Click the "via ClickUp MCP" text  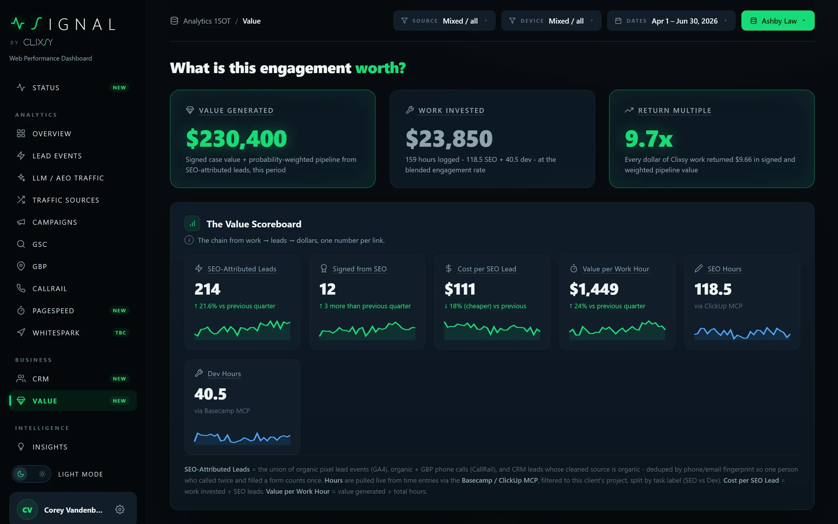click(718, 306)
